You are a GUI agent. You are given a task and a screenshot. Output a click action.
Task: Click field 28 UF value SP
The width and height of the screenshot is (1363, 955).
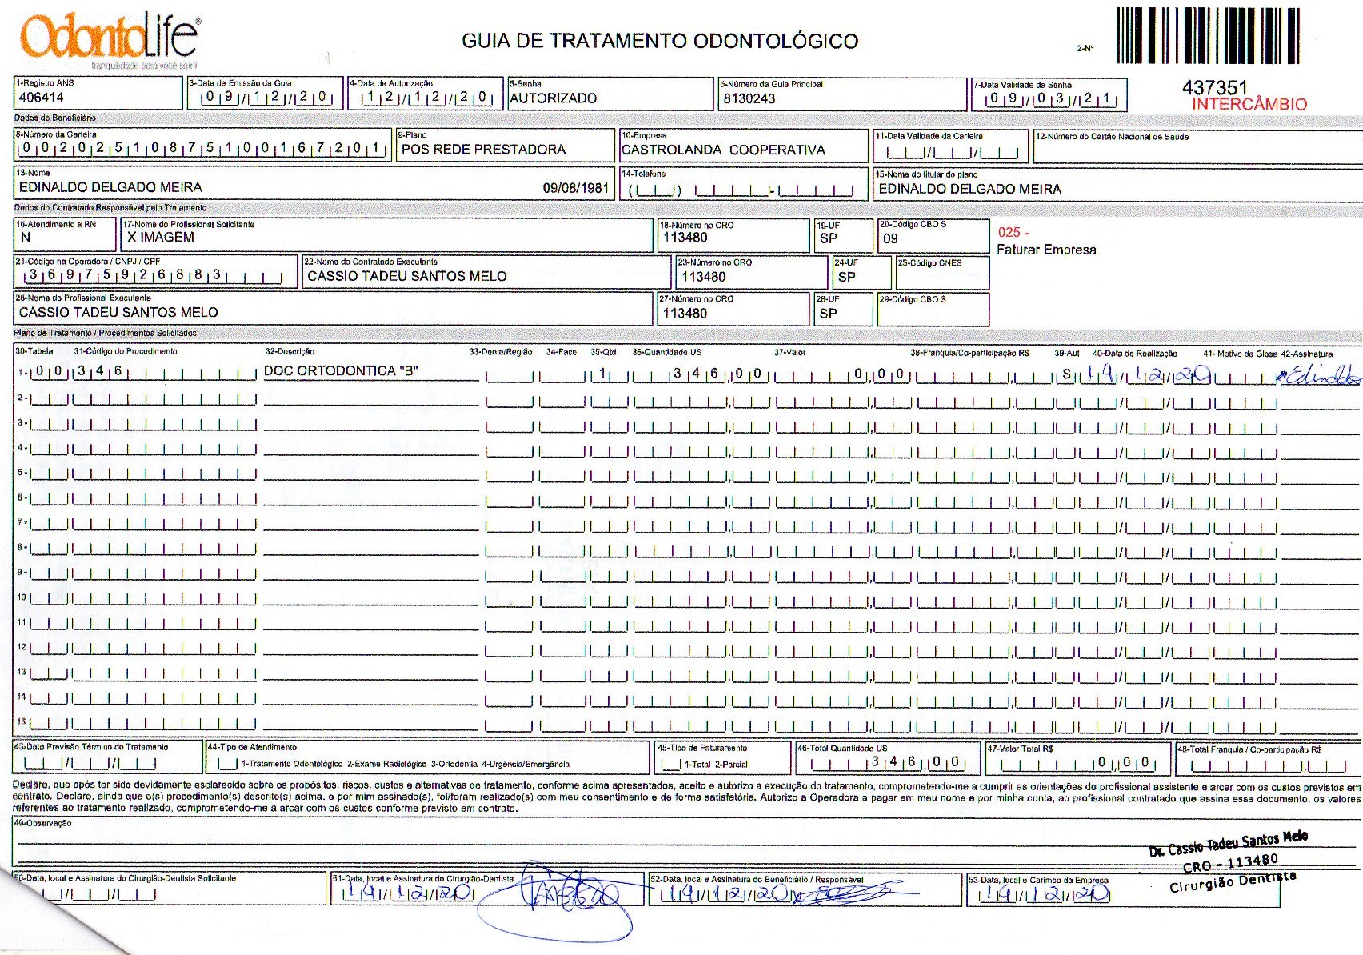pyautogui.click(x=829, y=314)
